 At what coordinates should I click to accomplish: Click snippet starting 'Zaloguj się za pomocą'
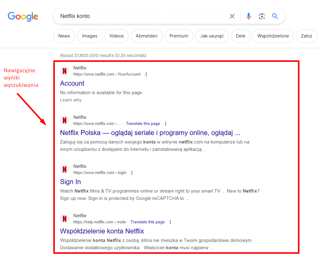(x=154, y=146)
